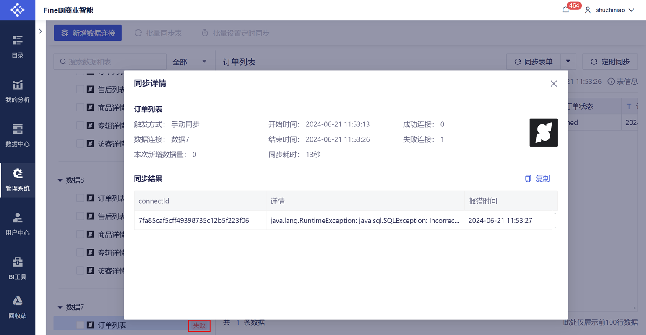Tick checkbox for 专辑详情 under 数据8
Viewport: 646px width, 335px height.
[80, 253]
